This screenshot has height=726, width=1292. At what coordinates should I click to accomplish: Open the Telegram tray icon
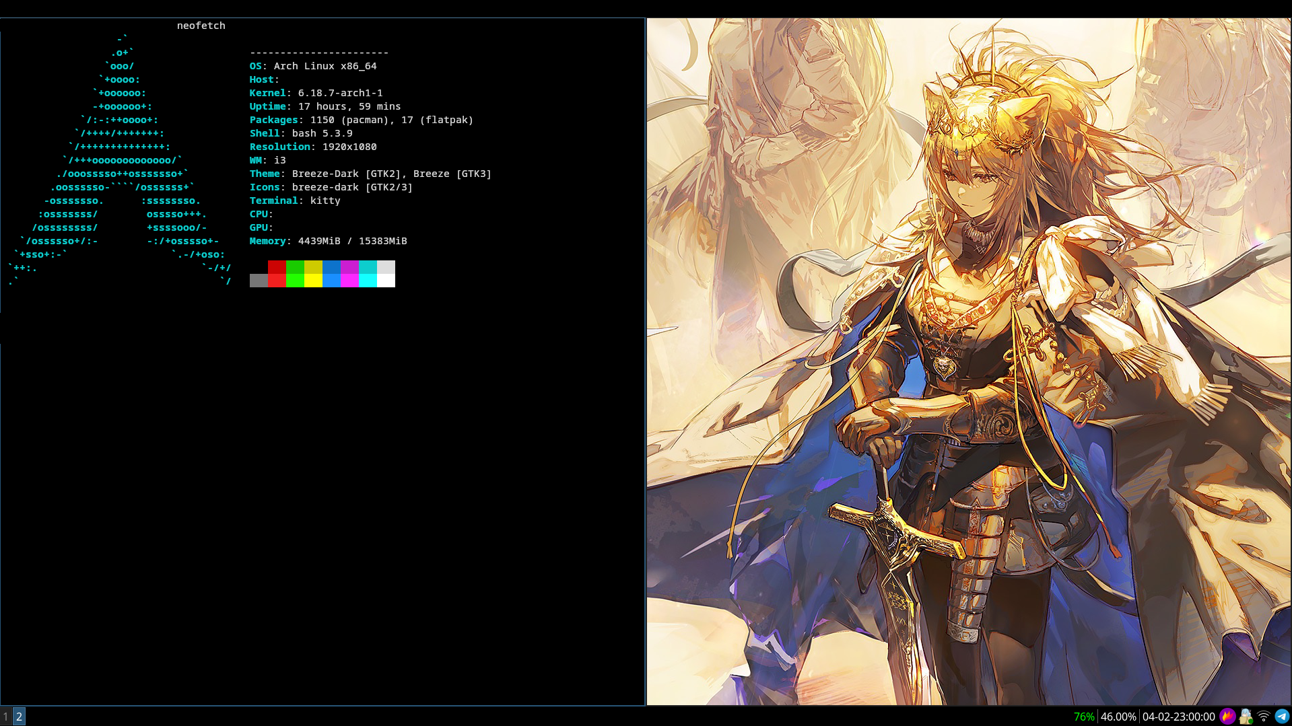1282,717
